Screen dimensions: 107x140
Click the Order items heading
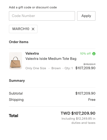pyautogui.click(x=19, y=42)
